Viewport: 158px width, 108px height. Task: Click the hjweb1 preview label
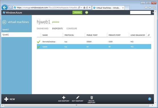[56, 22]
